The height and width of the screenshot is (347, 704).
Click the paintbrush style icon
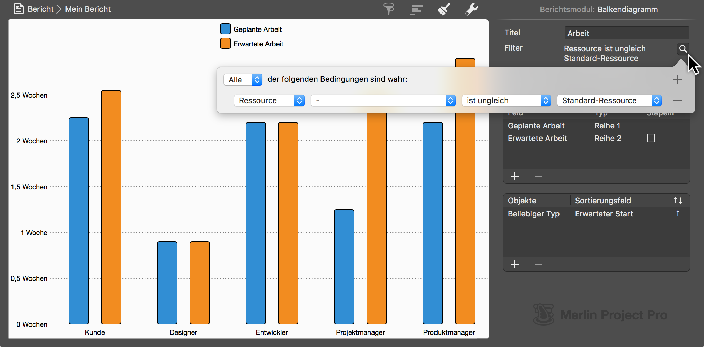[x=444, y=9]
